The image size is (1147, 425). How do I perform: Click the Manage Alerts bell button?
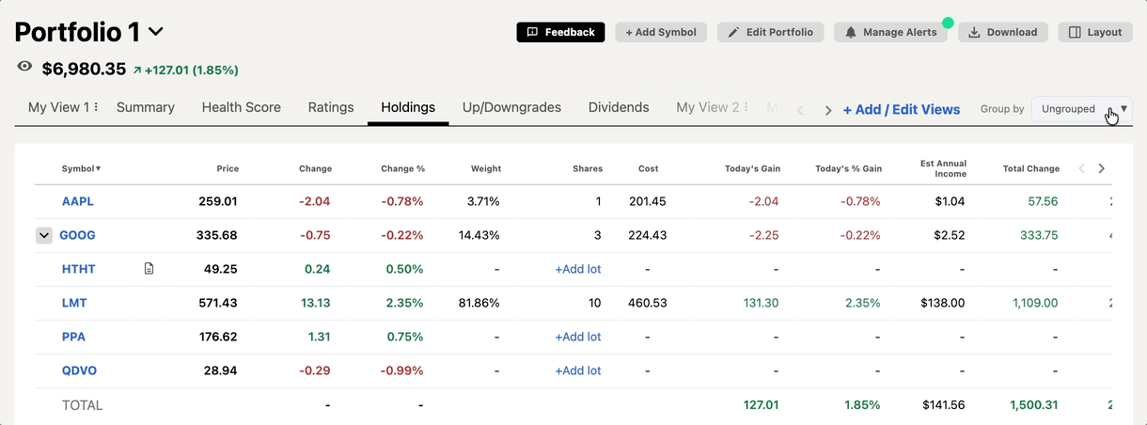(890, 32)
